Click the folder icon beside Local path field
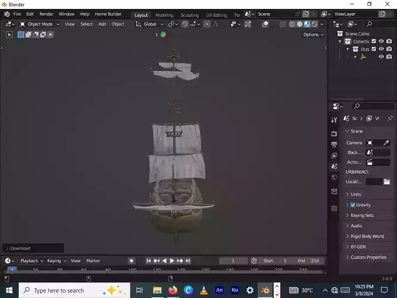The image size is (397, 298). pyautogui.click(x=387, y=182)
